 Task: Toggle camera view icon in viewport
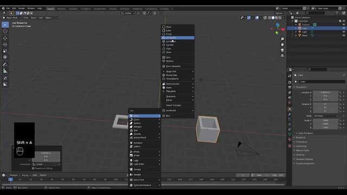coord(282,50)
